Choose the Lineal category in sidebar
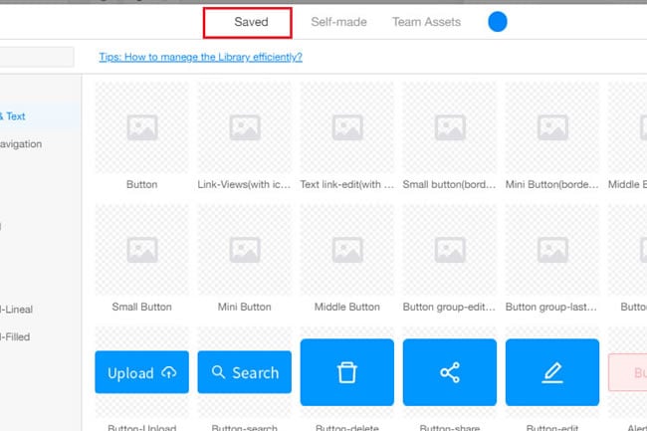The image size is (647, 431). coord(16,310)
